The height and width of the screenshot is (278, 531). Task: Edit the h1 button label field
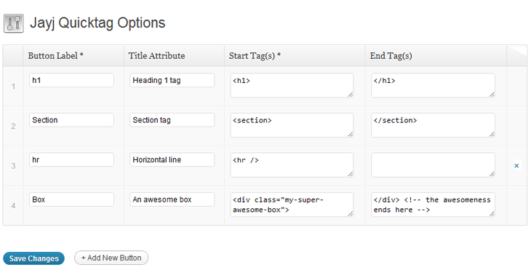71,80
